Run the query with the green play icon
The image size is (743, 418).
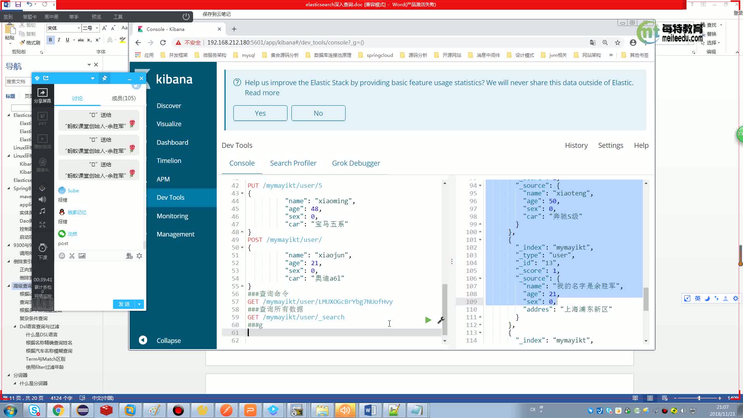click(x=428, y=320)
